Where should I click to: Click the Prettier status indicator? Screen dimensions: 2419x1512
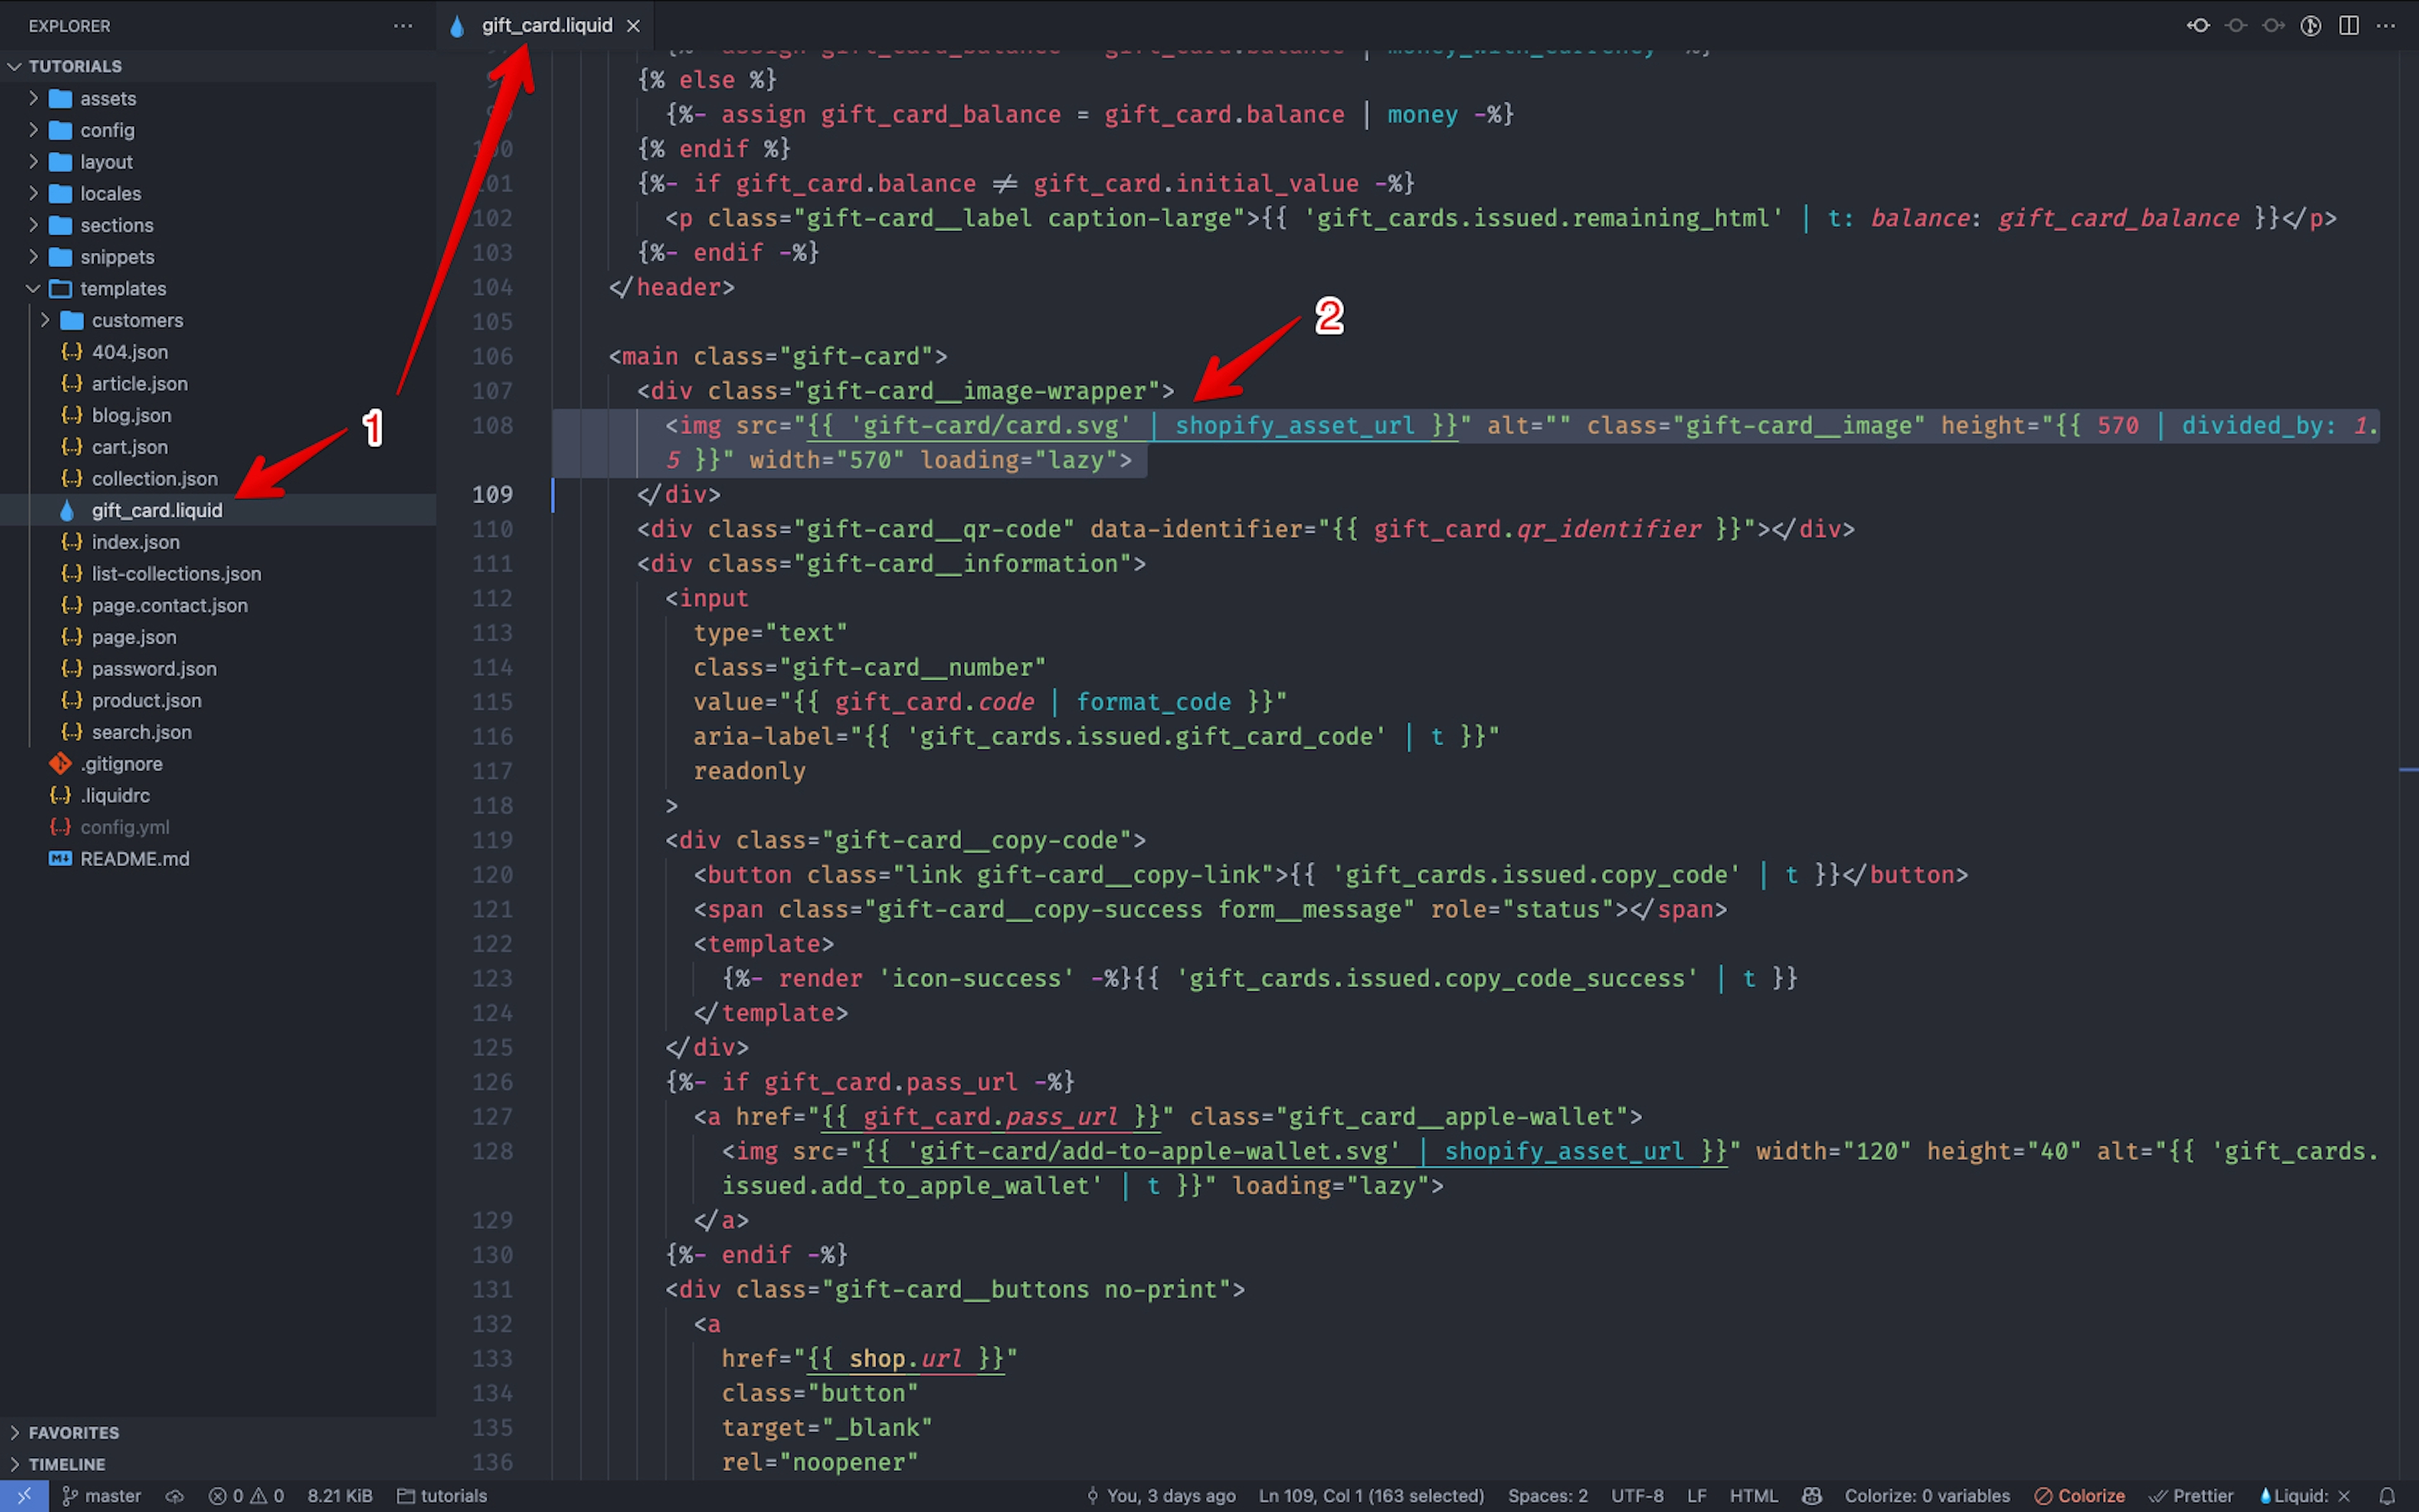2191,1496
